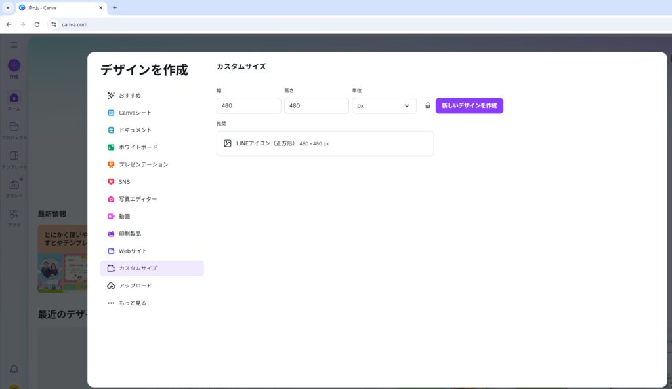Image resolution: width=672 pixels, height=389 pixels.
Task: Select プレゼンテーション category
Action: pyautogui.click(x=152, y=164)
